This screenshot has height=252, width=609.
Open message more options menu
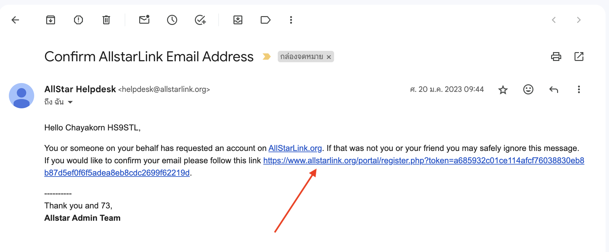point(579,90)
